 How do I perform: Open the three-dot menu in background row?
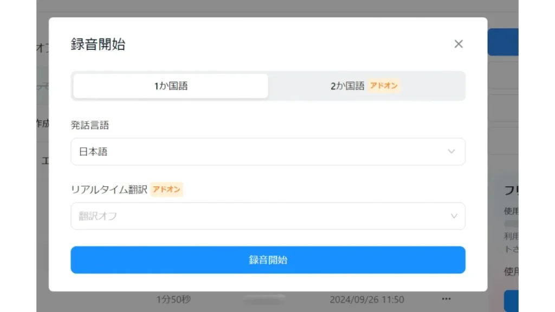(446, 299)
